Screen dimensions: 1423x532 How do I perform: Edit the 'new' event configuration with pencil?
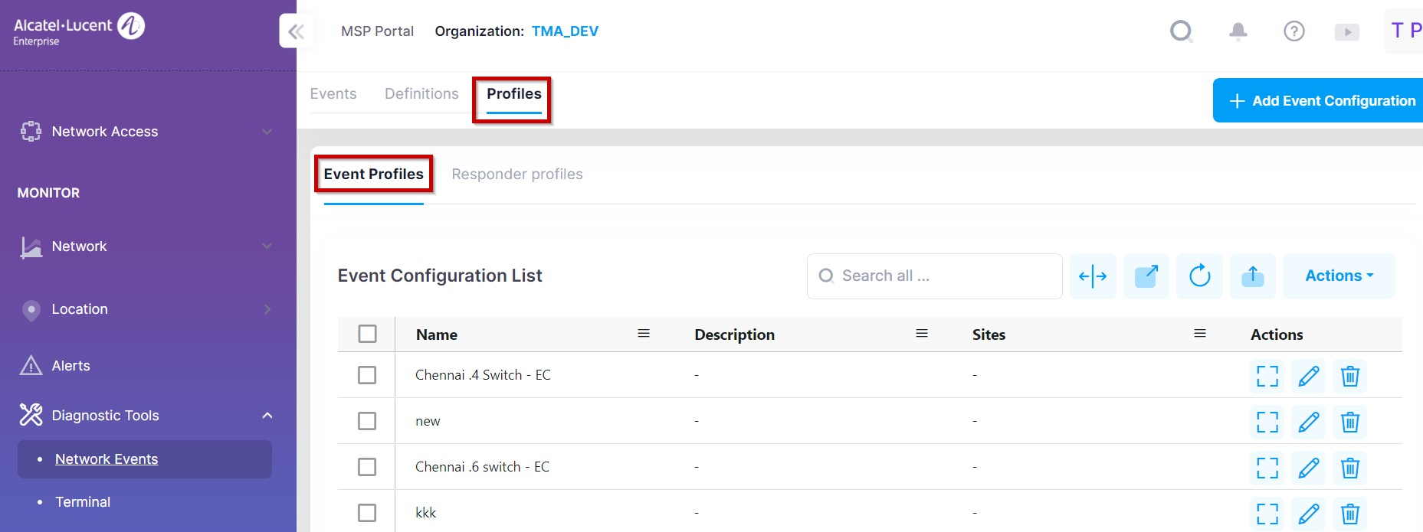coord(1308,422)
